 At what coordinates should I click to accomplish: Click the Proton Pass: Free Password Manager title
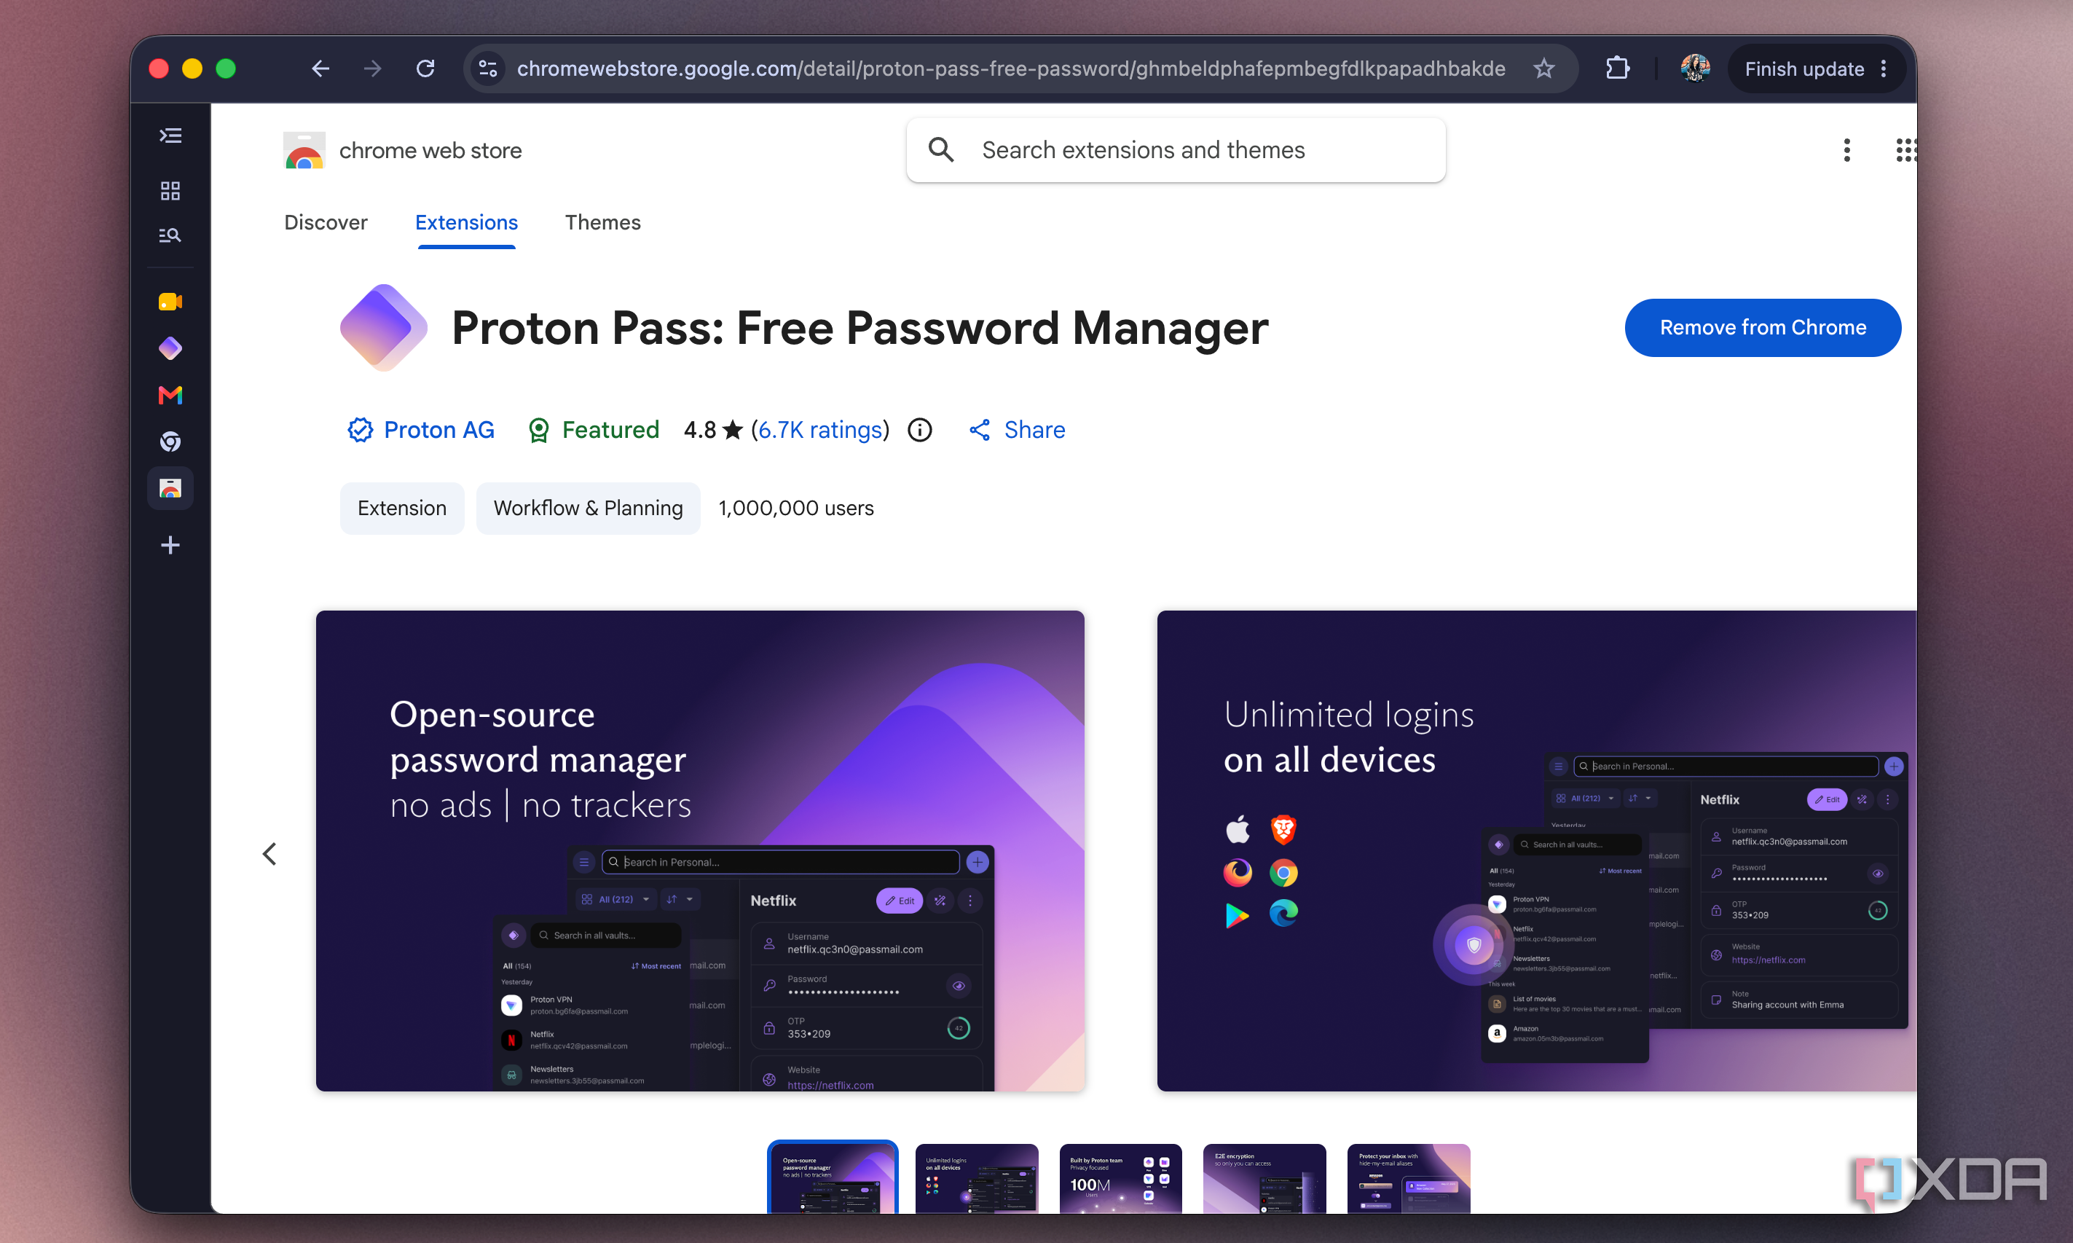click(860, 327)
